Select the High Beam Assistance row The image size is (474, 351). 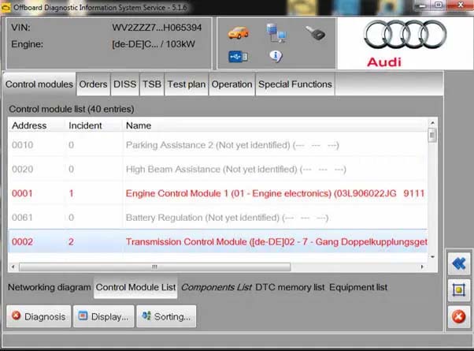coord(217,169)
